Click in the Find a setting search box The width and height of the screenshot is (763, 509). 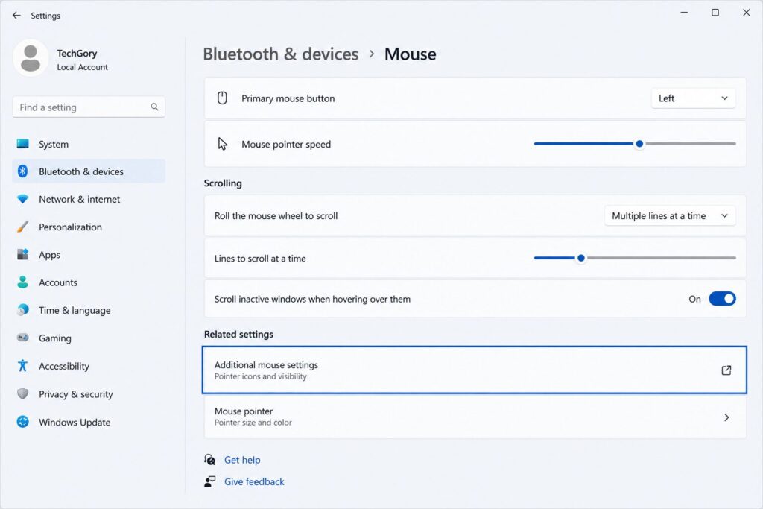(89, 107)
